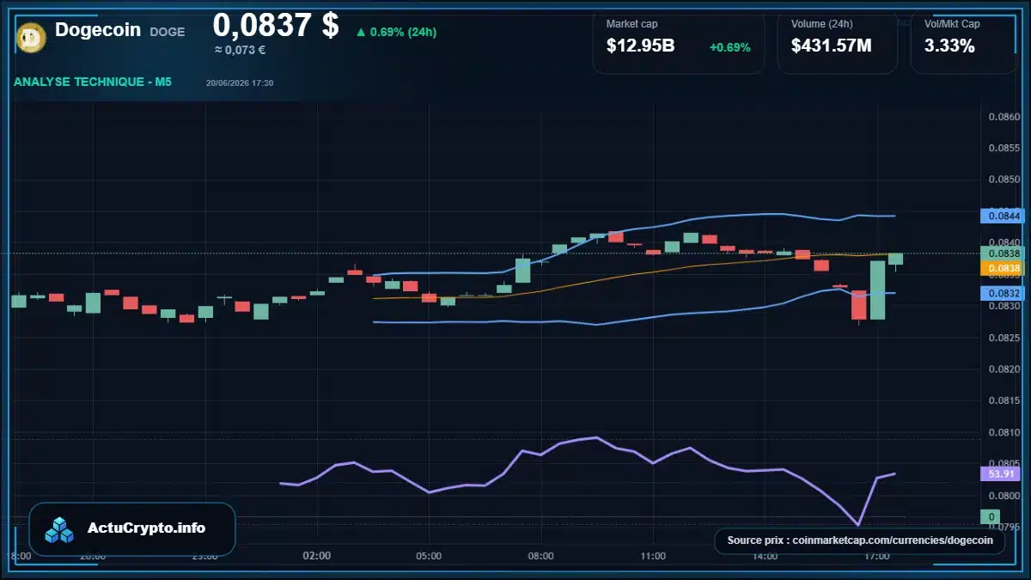Image resolution: width=1031 pixels, height=580 pixels.
Task: Click the 08:00 time axis label
Action: pos(540,556)
